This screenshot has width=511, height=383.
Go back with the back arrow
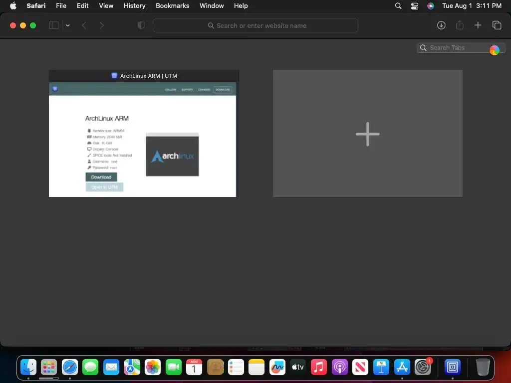(84, 25)
